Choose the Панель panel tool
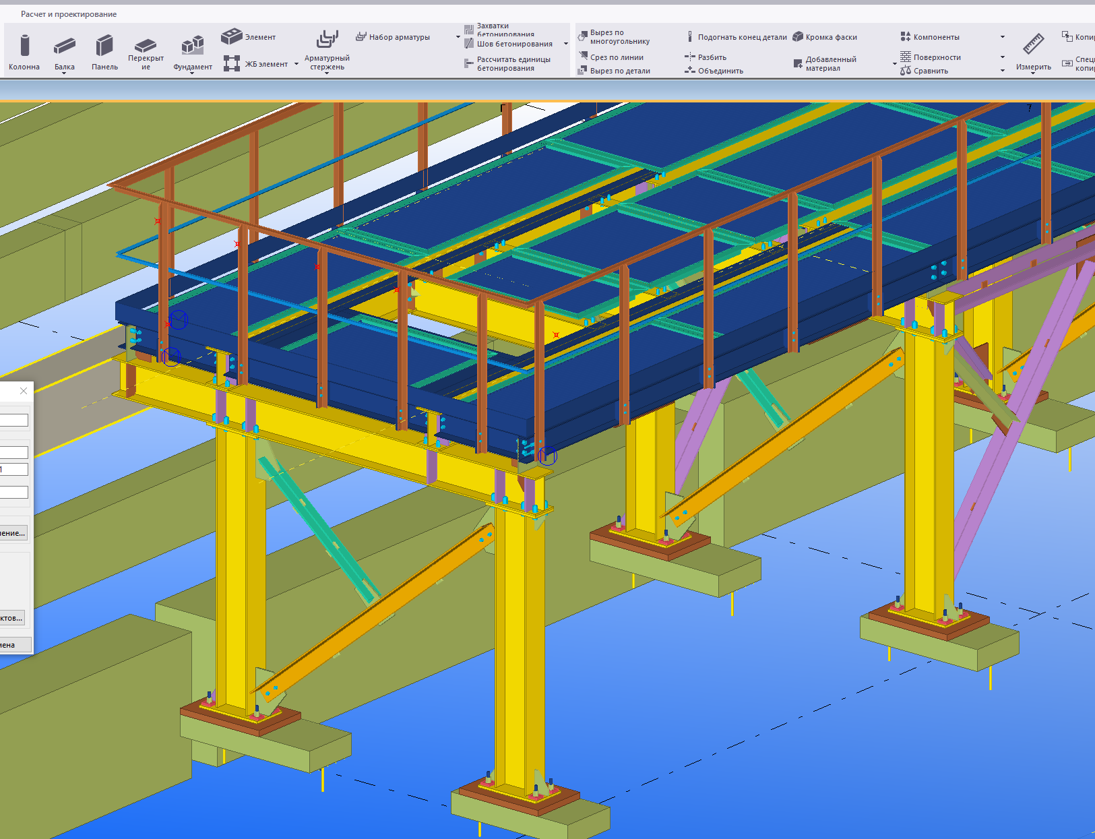The image size is (1095, 839). point(104,51)
